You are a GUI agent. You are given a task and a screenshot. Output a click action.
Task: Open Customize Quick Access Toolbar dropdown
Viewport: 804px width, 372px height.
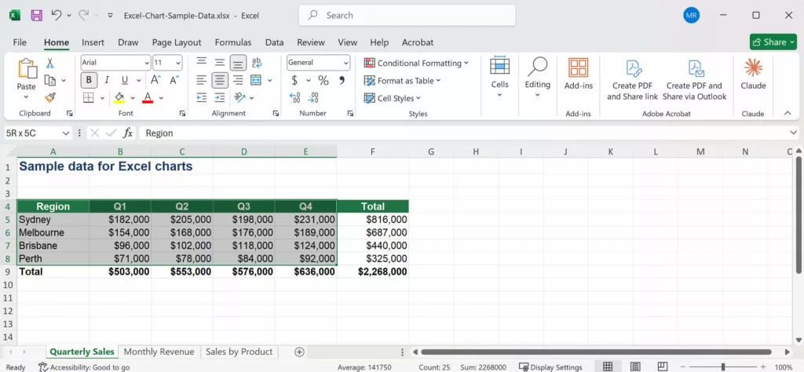click(110, 16)
